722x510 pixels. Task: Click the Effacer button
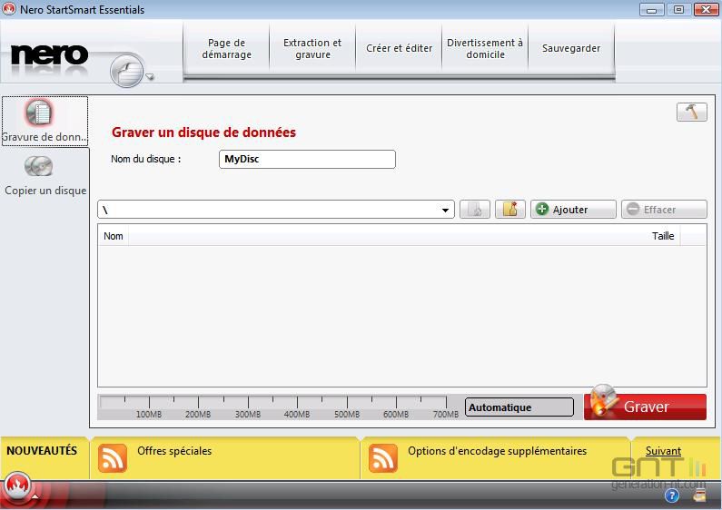(664, 210)
